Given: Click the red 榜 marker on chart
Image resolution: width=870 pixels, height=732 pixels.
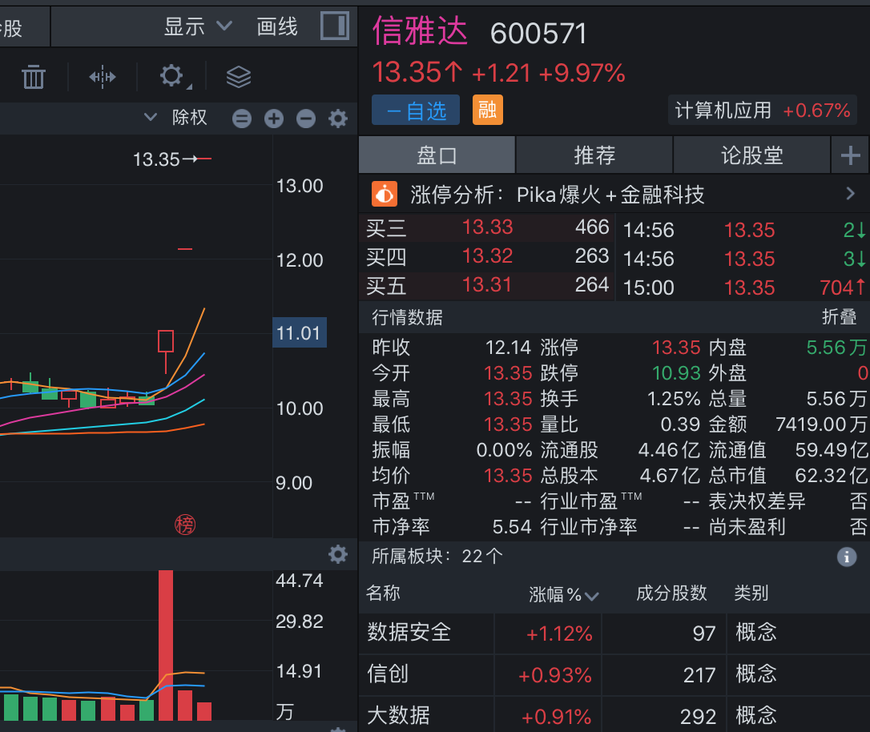Looking at the screenshot, I should pyautogui.click(x=185, y=525).
